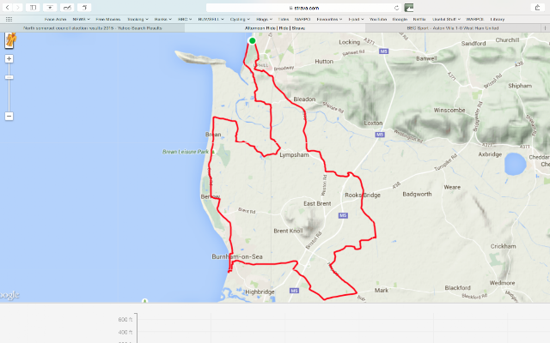Click the Brent Knoll map label
The image size is (550, 343).
[x=288, y=231]
